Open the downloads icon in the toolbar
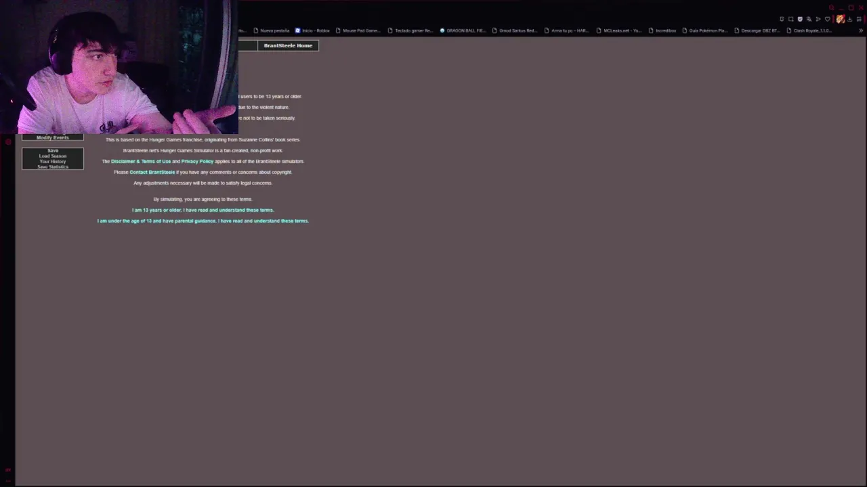Image resolution: width=867 pixels, height=487 pixels. 849,19
